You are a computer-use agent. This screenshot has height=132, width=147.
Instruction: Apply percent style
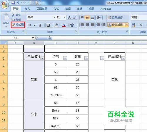[141, 25]
